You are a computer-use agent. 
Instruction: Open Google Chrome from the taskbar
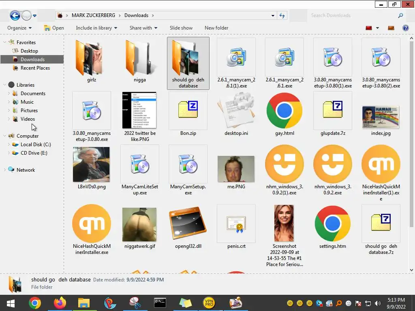click(35, 303)
